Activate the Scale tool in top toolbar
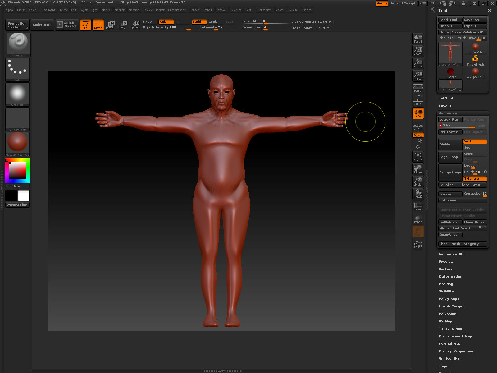Viewport: 497px width, 373px height. point(122,25)
